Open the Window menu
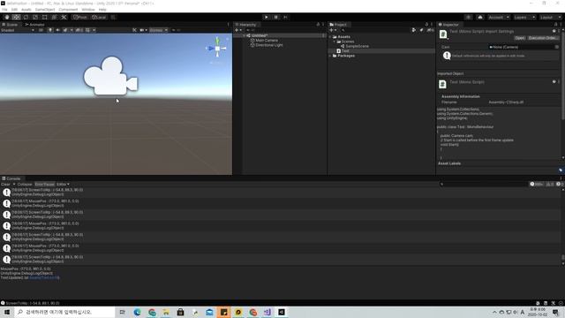Viewport: 565px width, 318px height. coord(88,10)
